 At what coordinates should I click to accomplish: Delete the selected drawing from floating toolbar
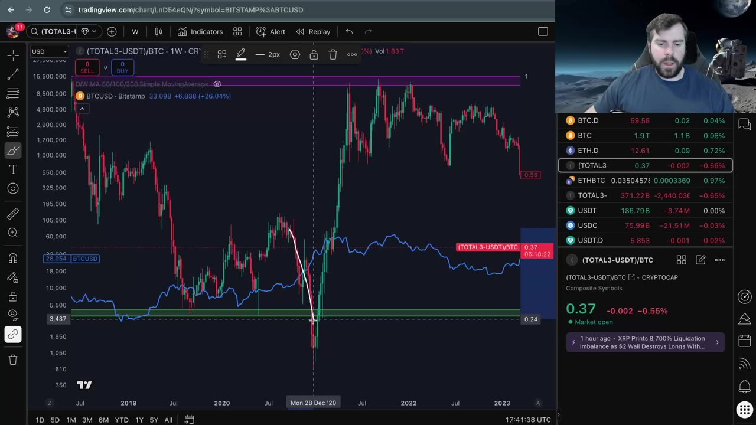click(333, 54)
